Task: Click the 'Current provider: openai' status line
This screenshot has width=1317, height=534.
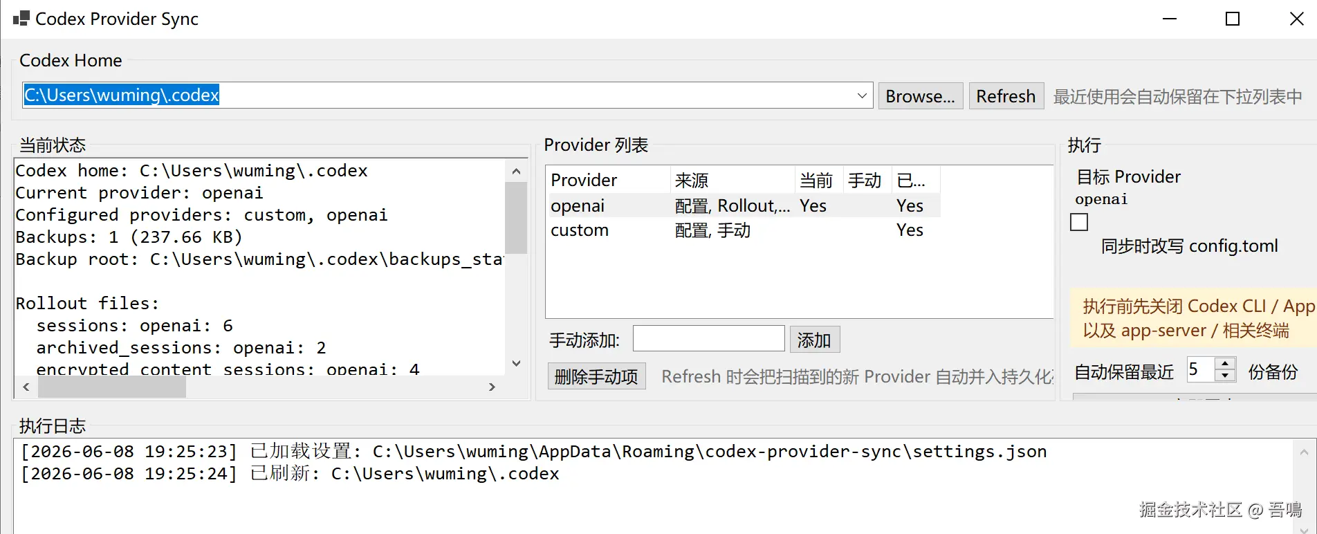Action: (x=140, y=192)
